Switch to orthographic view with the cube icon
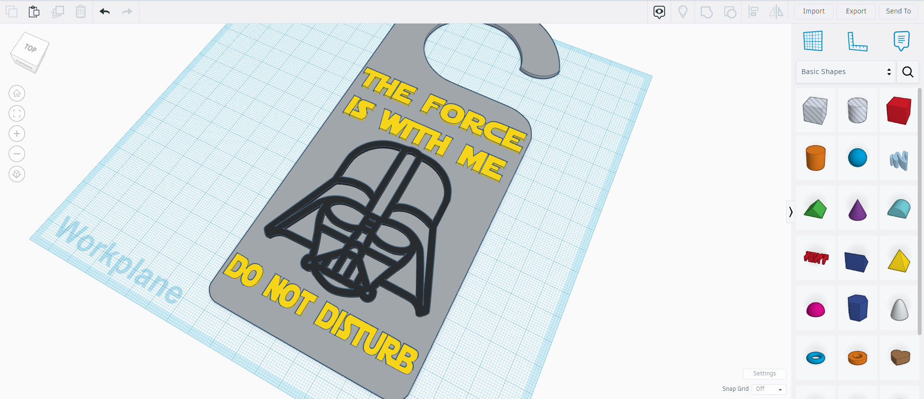This screenshot has height=399, width=924. pyautogui.click(x=17, y=174)
